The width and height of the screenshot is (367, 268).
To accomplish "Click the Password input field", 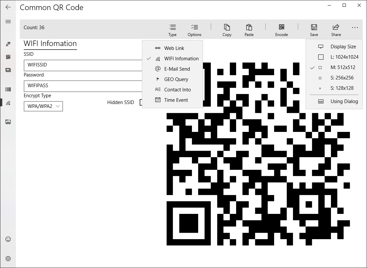I will (83, 86).
